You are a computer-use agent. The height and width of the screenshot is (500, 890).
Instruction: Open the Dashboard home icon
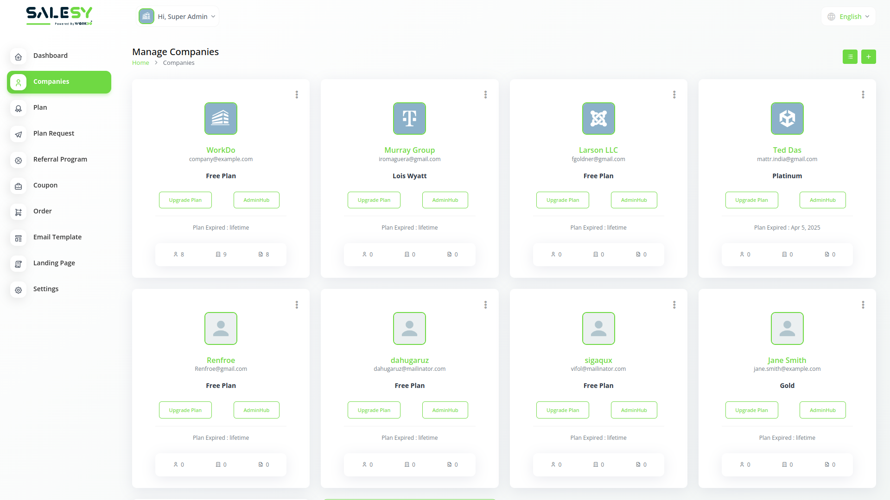[x=19, y=56]
